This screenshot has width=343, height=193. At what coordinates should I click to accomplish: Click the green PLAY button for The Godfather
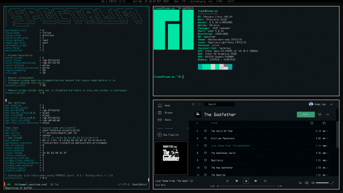[306, 114]
